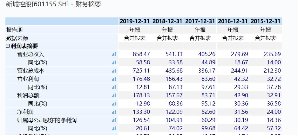The image size is (298, 135).
Task: Open chart icon for 归属母公司 同比(%) row
Action: coord(114,128)
